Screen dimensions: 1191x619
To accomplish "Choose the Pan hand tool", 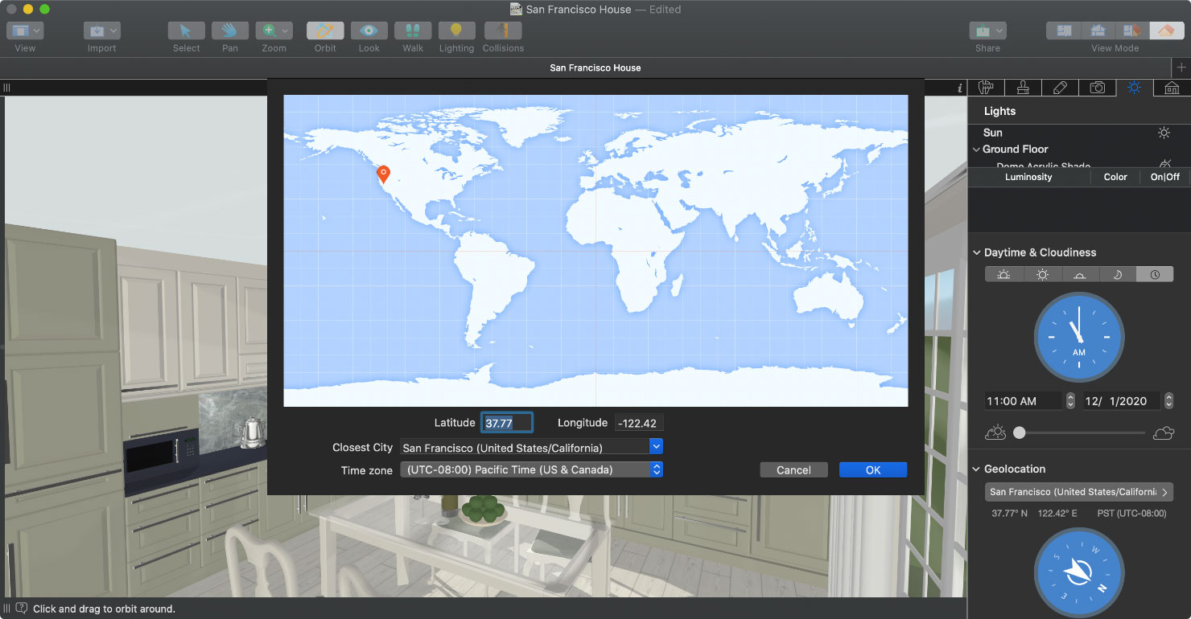I will (x=230, y=31).
